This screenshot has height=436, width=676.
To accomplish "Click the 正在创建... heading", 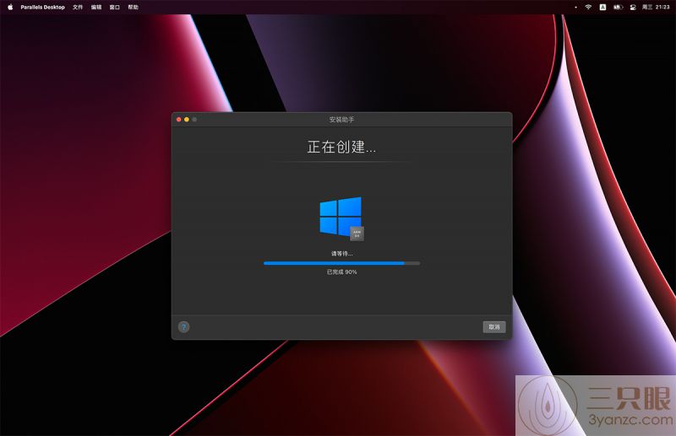I will 341,148.
